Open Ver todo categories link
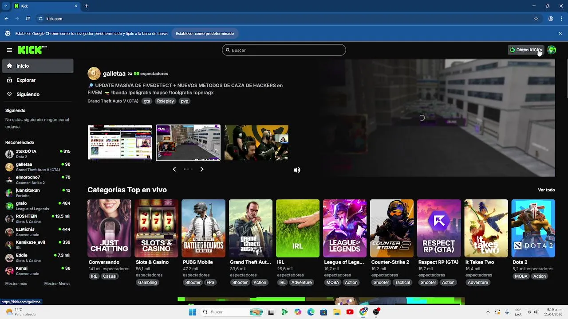This screenshot has width=568, height=319. [546, 190]
